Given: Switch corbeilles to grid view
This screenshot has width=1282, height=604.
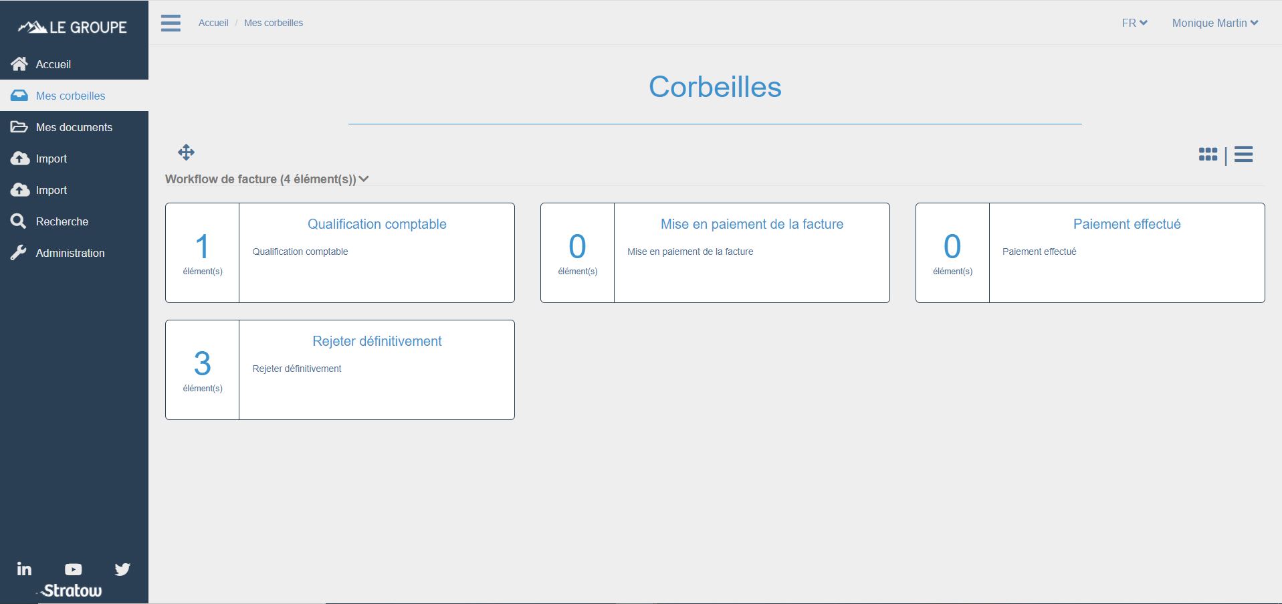Looking at the screenshot, I should [x=1208, y=155].
